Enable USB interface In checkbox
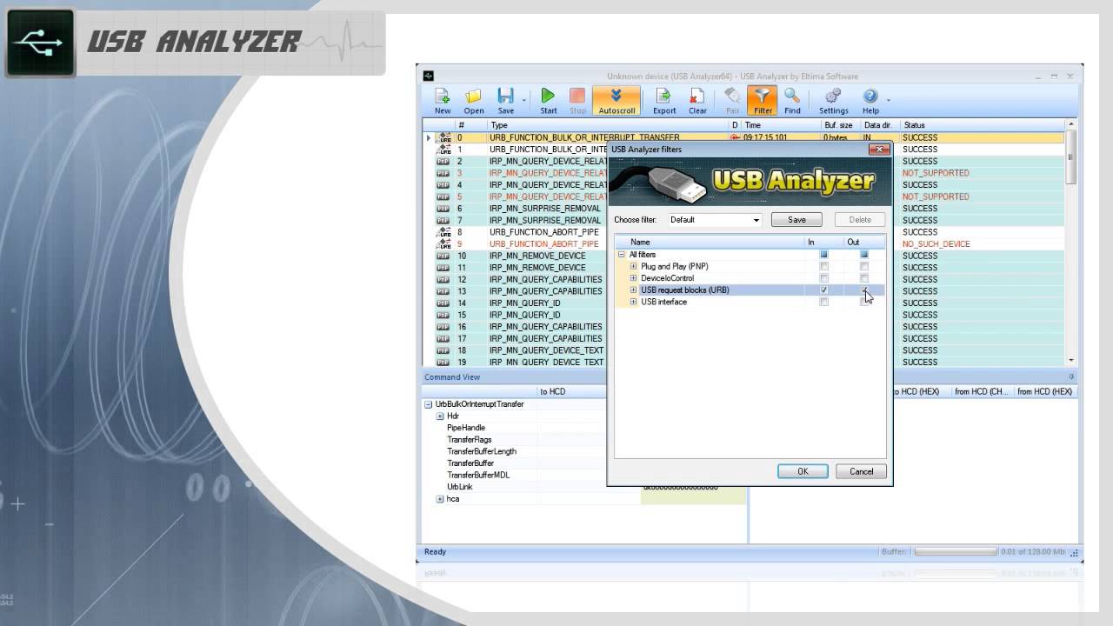The image size is (1113, 626). 824,302
